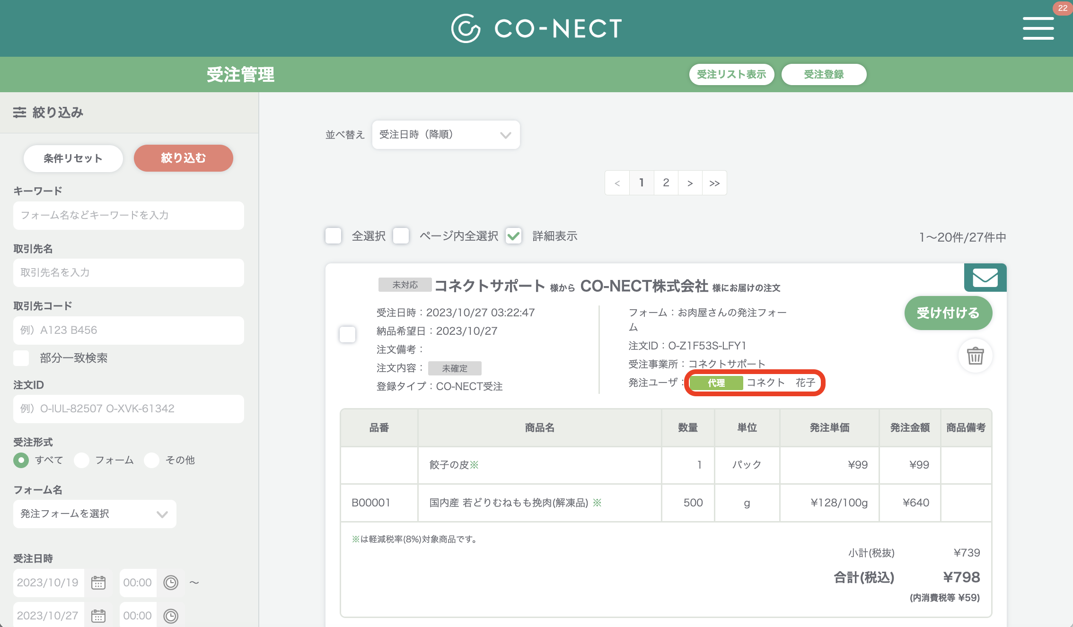Image resolution: width=1073 pixels, height=627 pixels.
Task: Apply filters with the 絞り込む button
Action: (x=184, y=158)
